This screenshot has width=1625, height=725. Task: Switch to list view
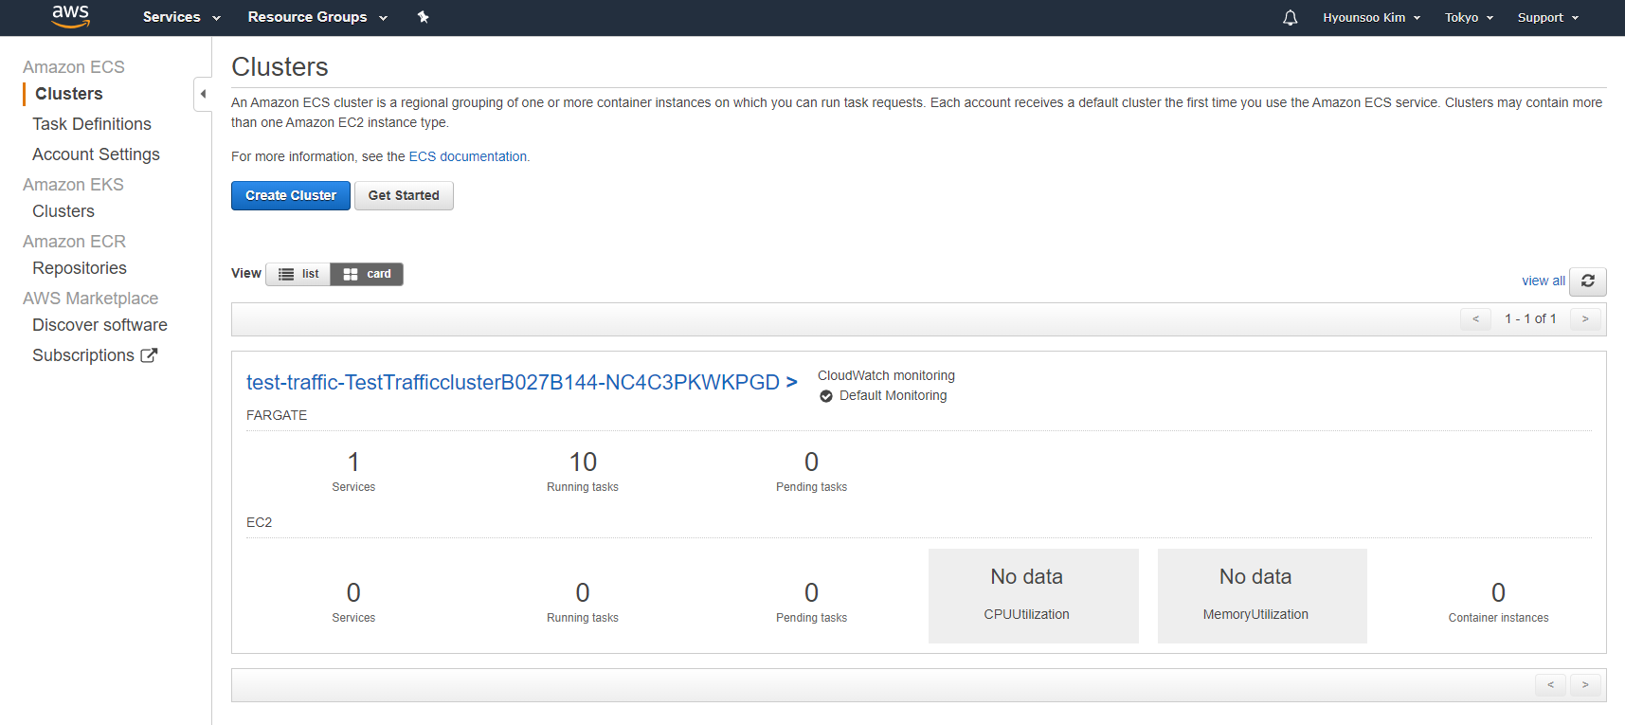click(x=298, y=274)
